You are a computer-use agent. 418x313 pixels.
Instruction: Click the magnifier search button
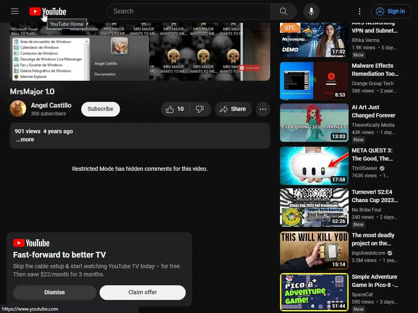[x=283, y=11]
